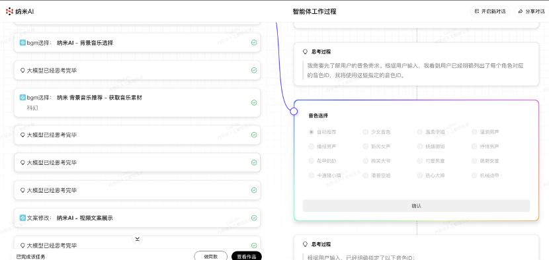
Task: Click the 开启新对话 icon button
Action: coord(476,11)
